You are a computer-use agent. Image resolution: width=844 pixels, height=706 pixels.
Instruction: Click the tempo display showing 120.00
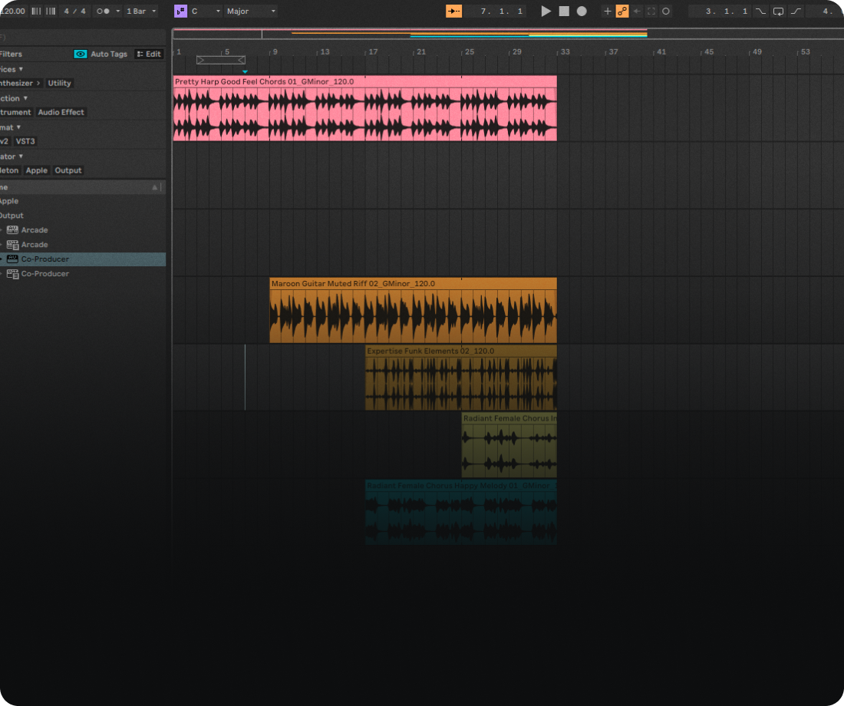point(14,11)
